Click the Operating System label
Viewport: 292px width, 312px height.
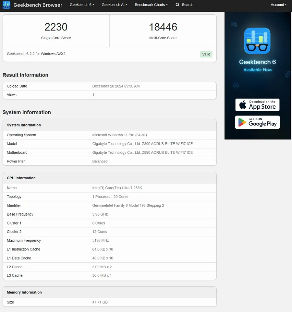[21, 135]
